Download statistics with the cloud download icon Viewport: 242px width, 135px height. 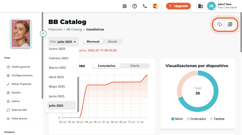click(x=220, y=24)
